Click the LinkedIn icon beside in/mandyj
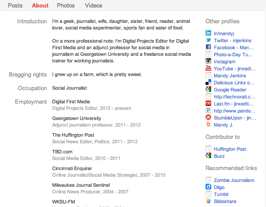 point(209,33)
